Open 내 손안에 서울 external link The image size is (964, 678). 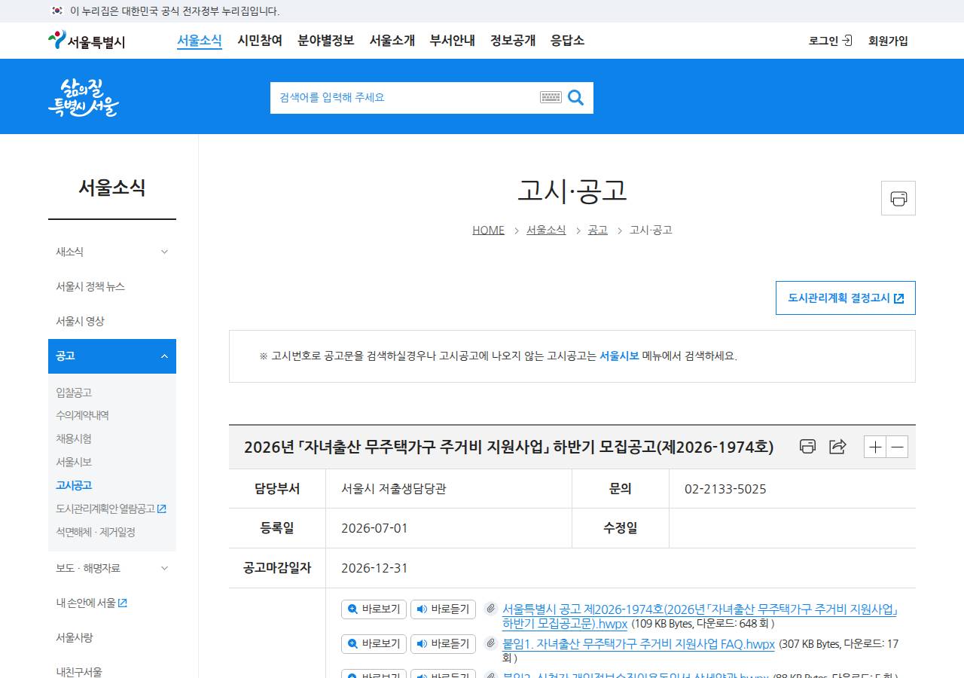91,603
